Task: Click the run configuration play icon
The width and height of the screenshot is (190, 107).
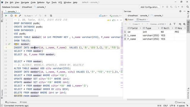Action: [x=163, y=7]
